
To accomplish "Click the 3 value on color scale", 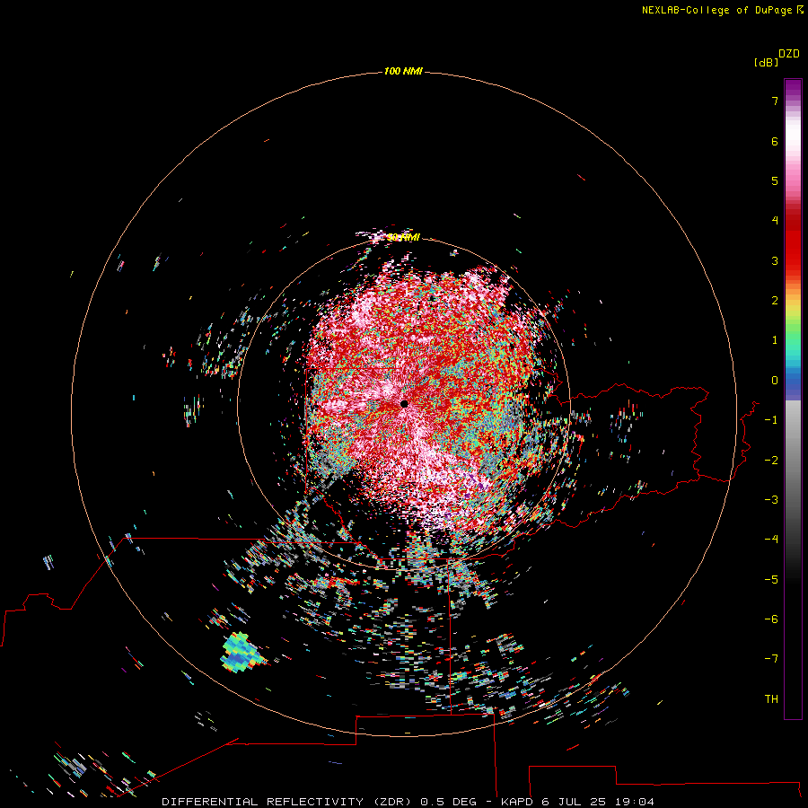I will click(775, 260).
